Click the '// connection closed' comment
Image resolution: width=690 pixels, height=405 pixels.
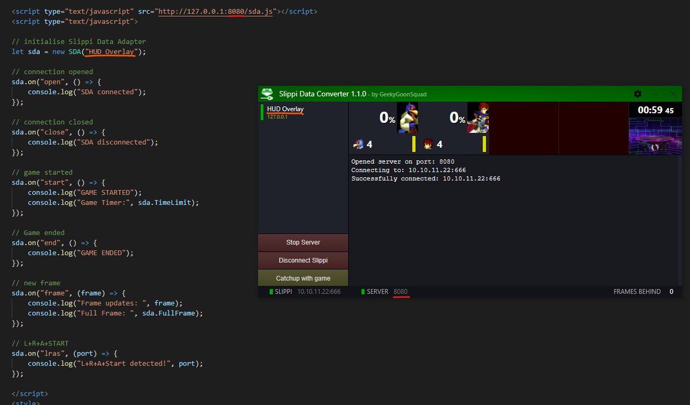click(52, 122)
